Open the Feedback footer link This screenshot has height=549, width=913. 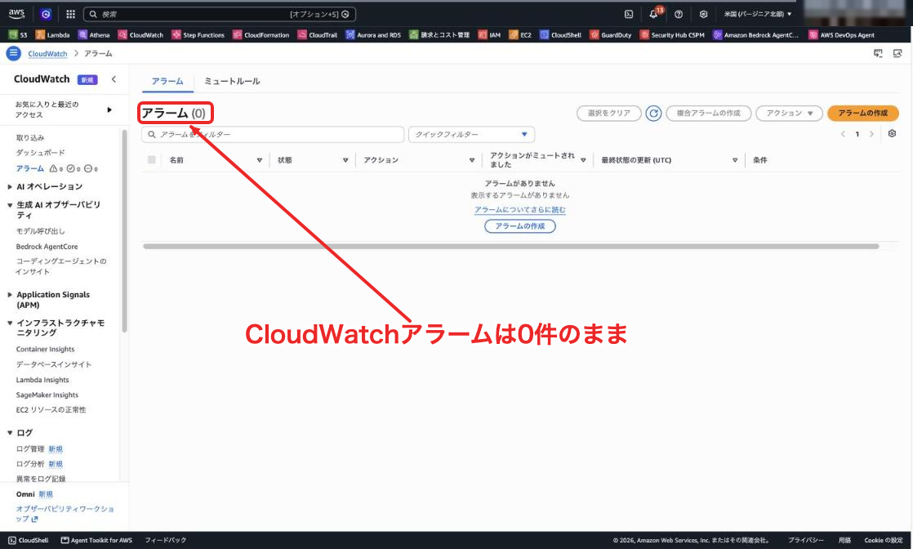click(165, 540)
